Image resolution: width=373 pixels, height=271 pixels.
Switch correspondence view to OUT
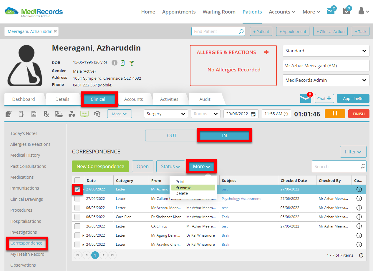(x=172, y=135)
